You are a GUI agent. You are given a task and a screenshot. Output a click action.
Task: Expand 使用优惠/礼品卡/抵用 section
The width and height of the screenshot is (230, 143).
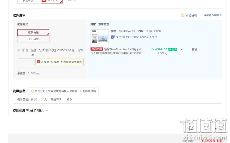point(31,111)
